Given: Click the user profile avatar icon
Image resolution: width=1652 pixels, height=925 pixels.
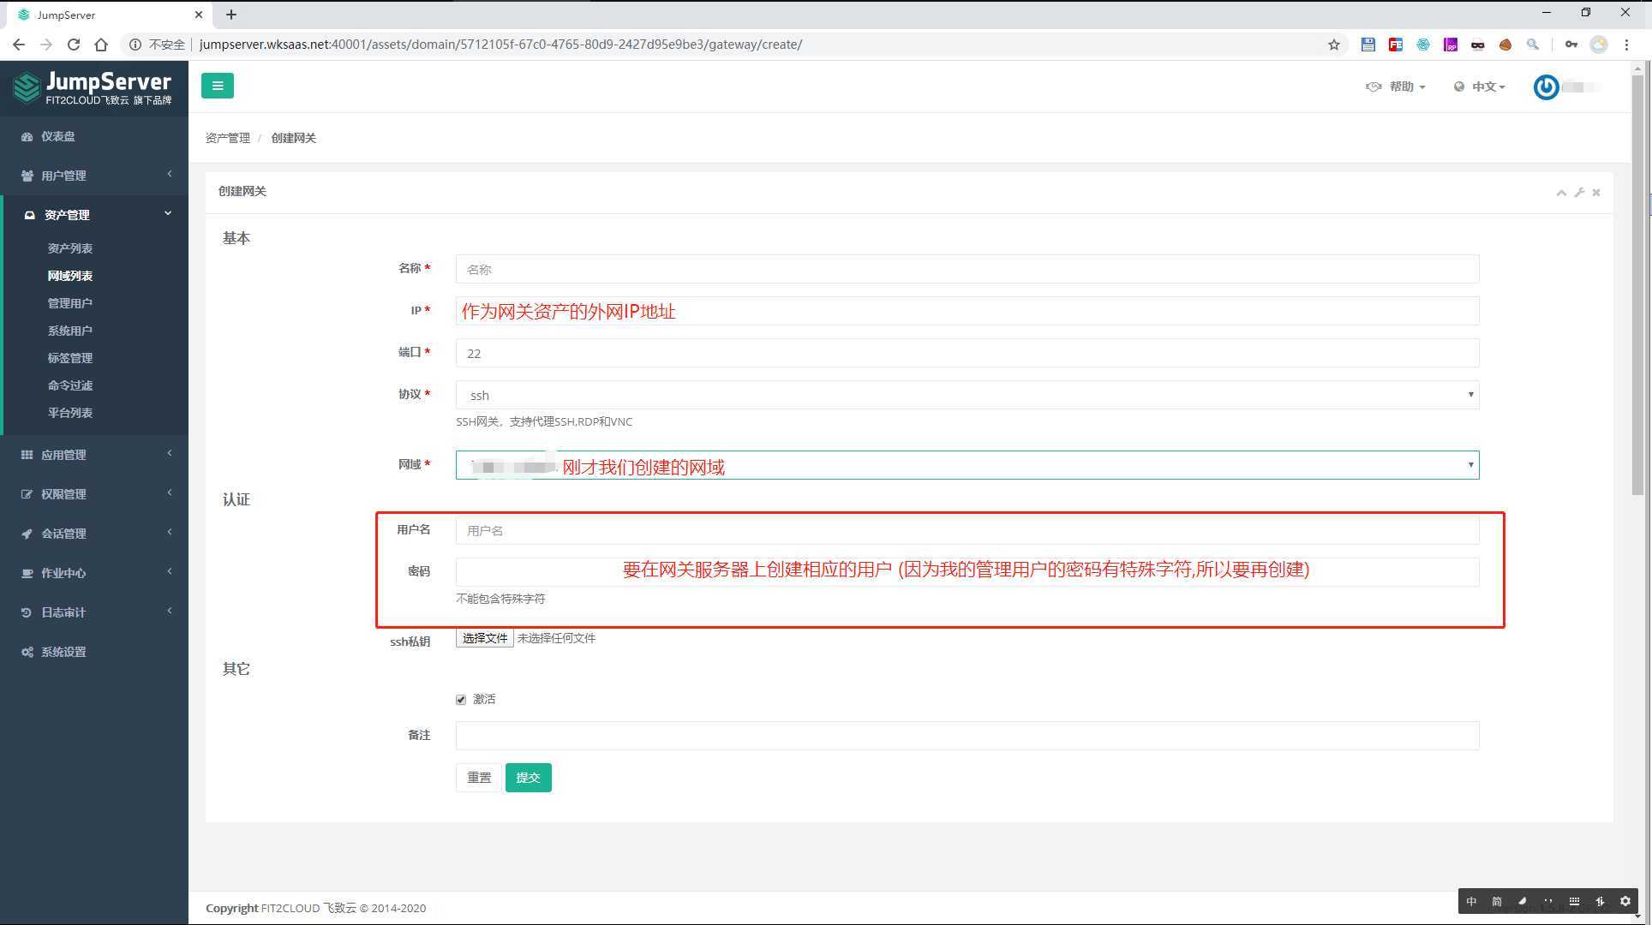Looking at the screenshot, I should pos(1547,87).
